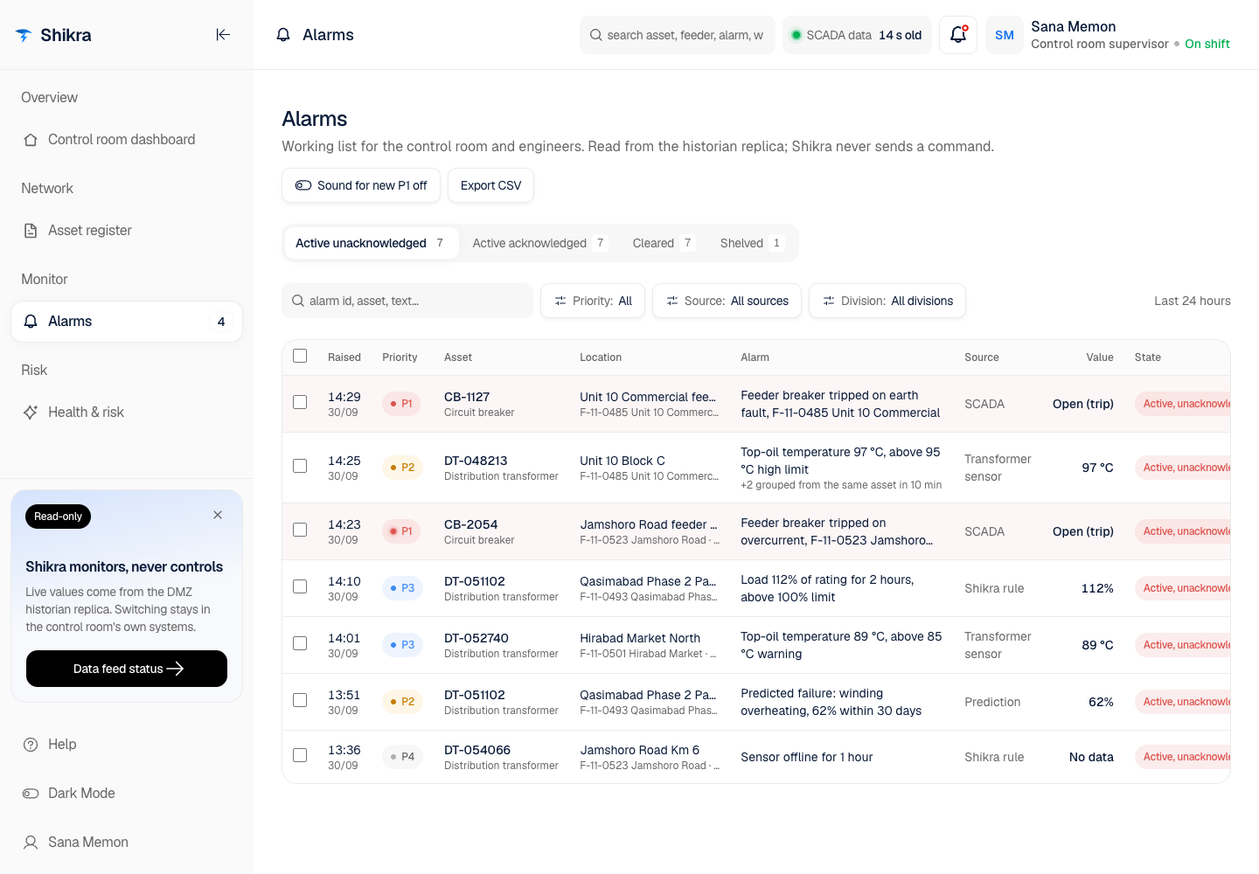
Task: Dismiss the Read-only info card
Action: (218, 515)
